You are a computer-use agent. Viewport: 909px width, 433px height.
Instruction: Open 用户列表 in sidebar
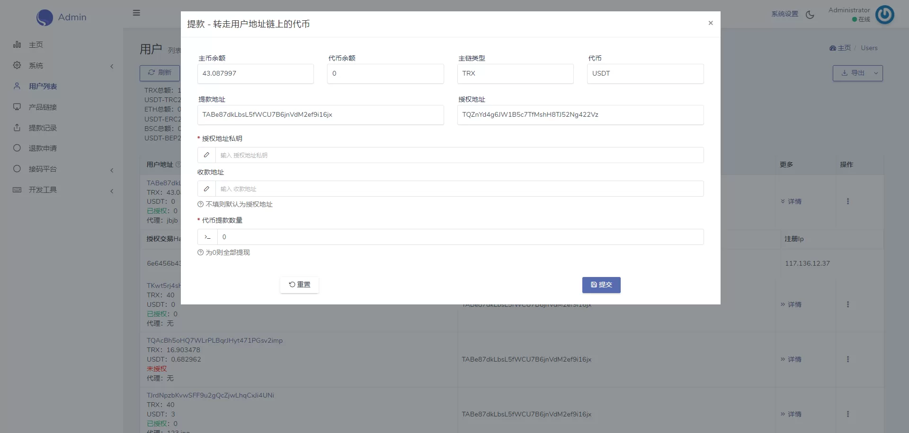[43, 87]
